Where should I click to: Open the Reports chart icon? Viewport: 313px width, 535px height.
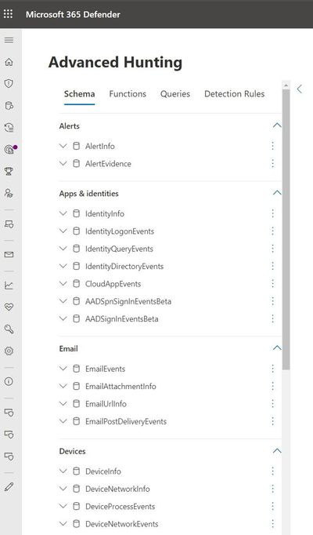click(x=9, y=286)
